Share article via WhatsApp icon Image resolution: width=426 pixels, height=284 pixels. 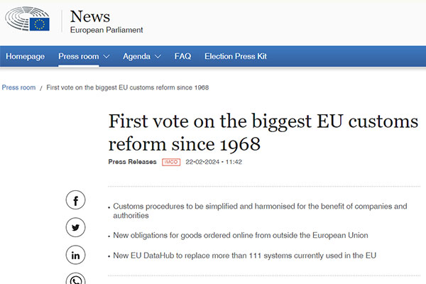pyautogui.click(x=75, y=279)
